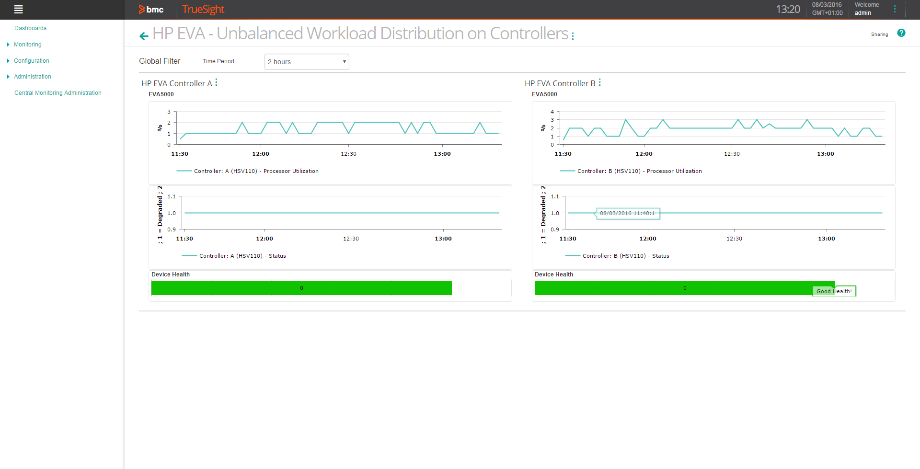
Task: Open HP EVA Controller A options menu
Action: 217,82
